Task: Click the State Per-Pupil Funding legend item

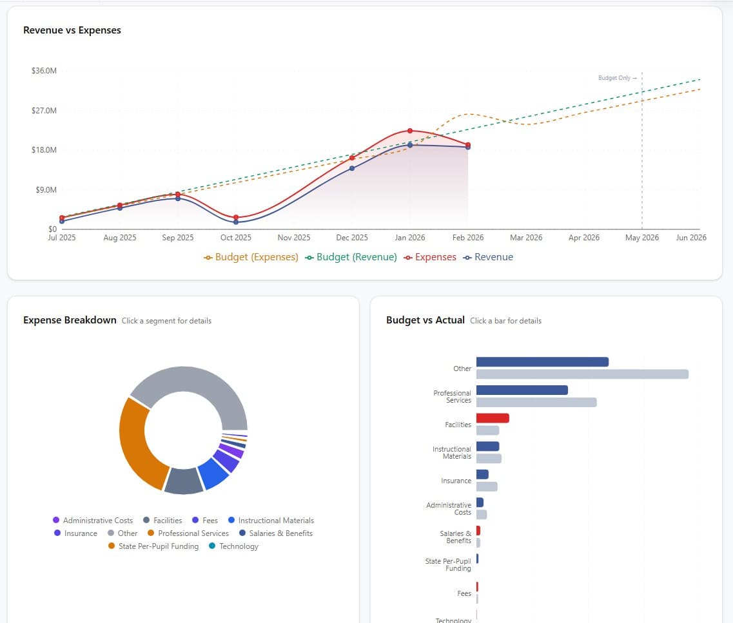Action: [x=153, y=546]
